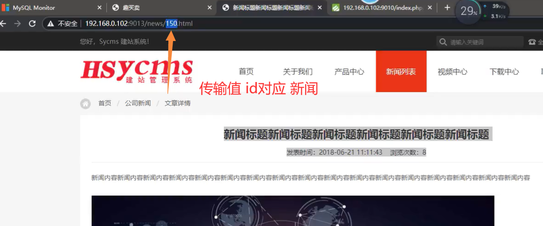
Task: Open the 产品中心 menu item
Action: point(349,72)
